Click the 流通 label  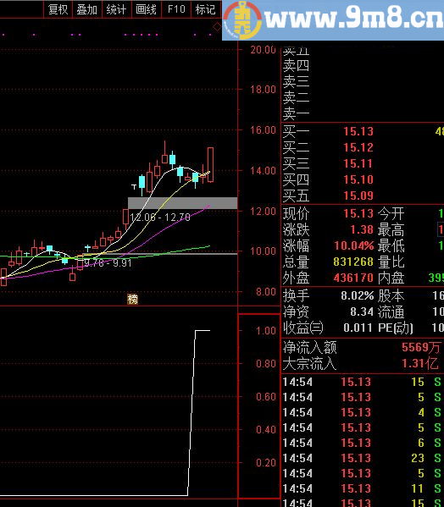coord(391,311)
